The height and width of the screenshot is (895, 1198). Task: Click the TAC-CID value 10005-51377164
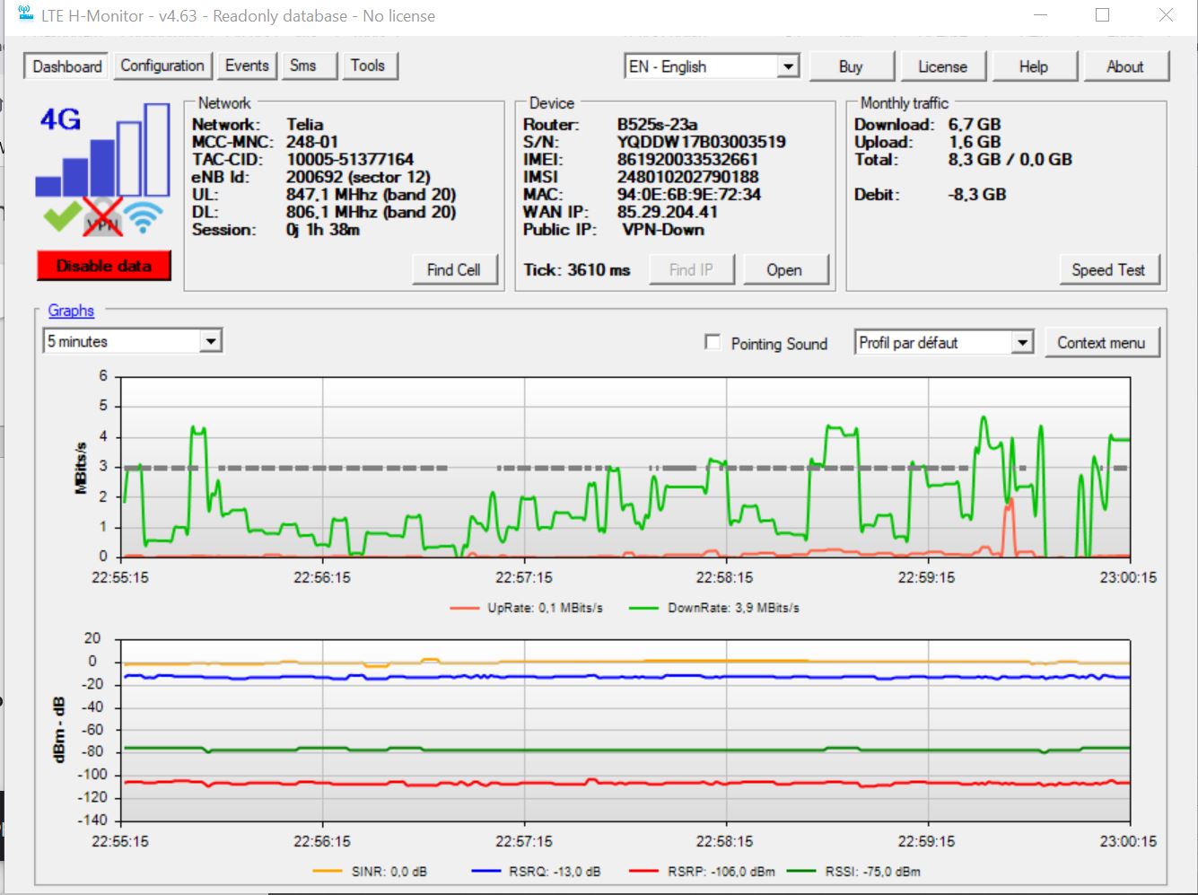click(x=350, y=160)
